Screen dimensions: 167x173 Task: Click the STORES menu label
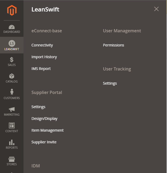click(x=12, y=164)
